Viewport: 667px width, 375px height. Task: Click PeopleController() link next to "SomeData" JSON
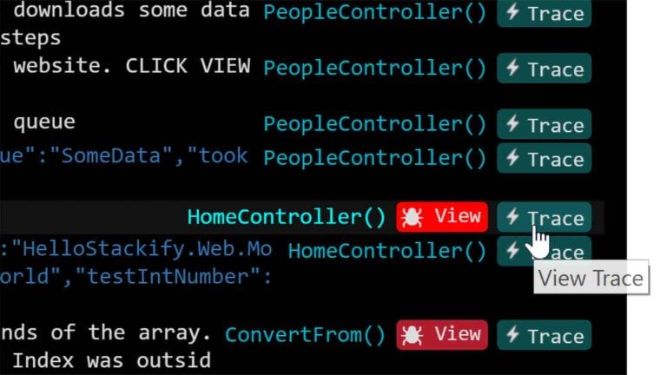(x=375, y=158)
